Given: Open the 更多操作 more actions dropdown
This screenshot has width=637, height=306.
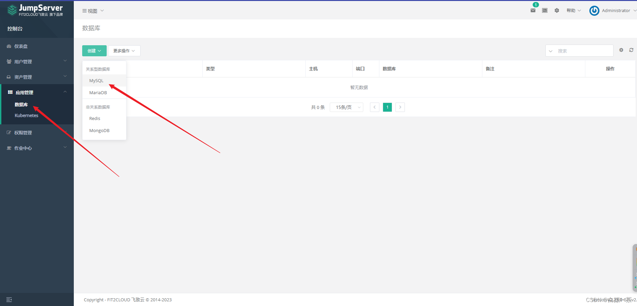Looking at the screenshot, I should 124,51.
